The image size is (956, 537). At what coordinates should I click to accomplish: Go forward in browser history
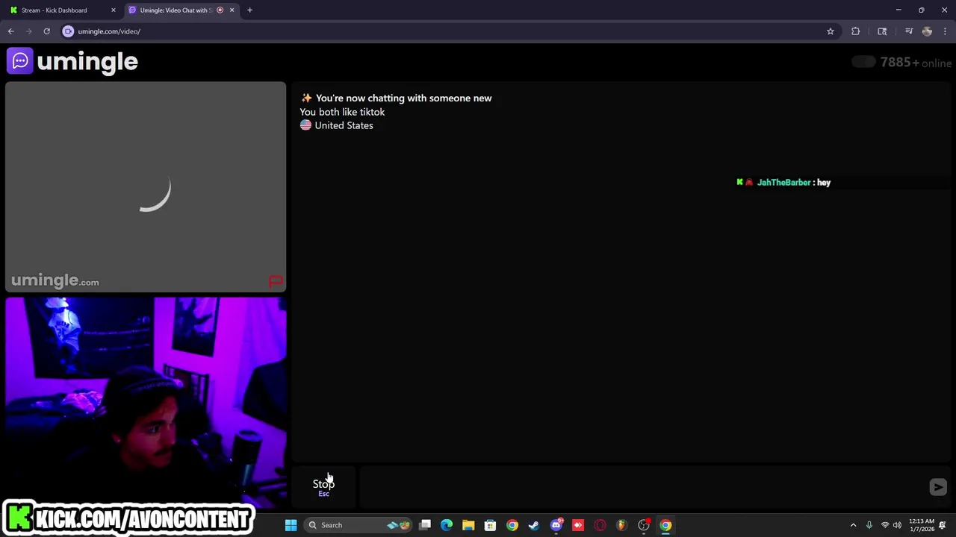28,31
